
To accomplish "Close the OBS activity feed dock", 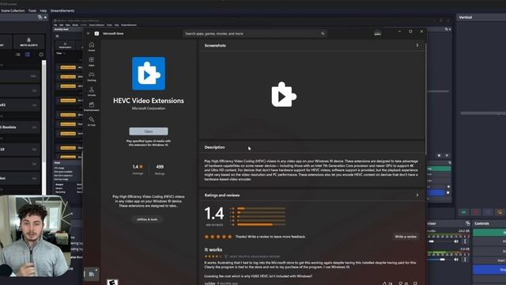I will coord(45,17).
